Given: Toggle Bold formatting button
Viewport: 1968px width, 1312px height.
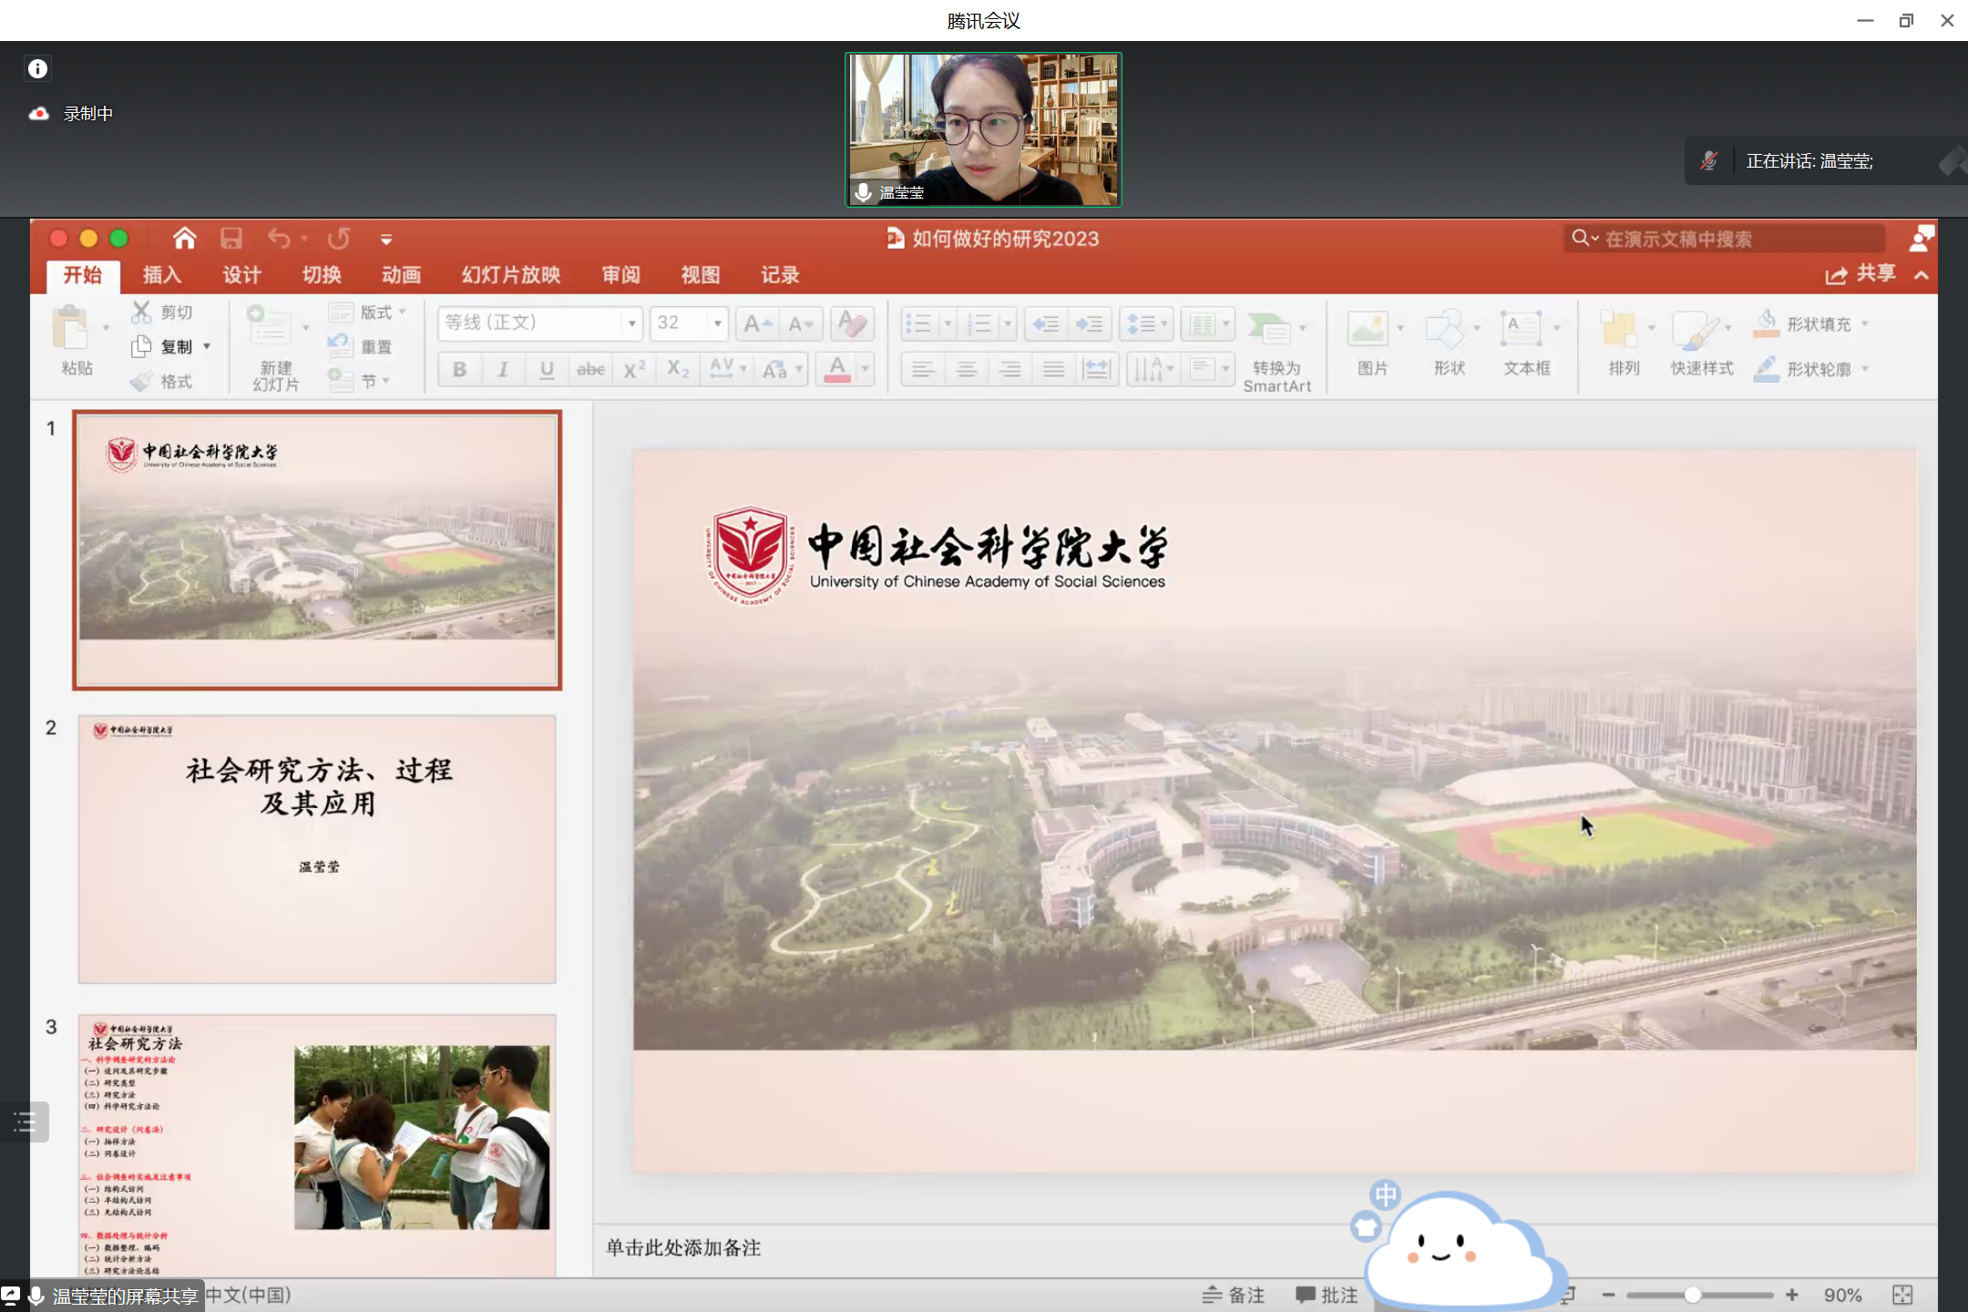Looking at the screenshot, I should pos(460,370).
